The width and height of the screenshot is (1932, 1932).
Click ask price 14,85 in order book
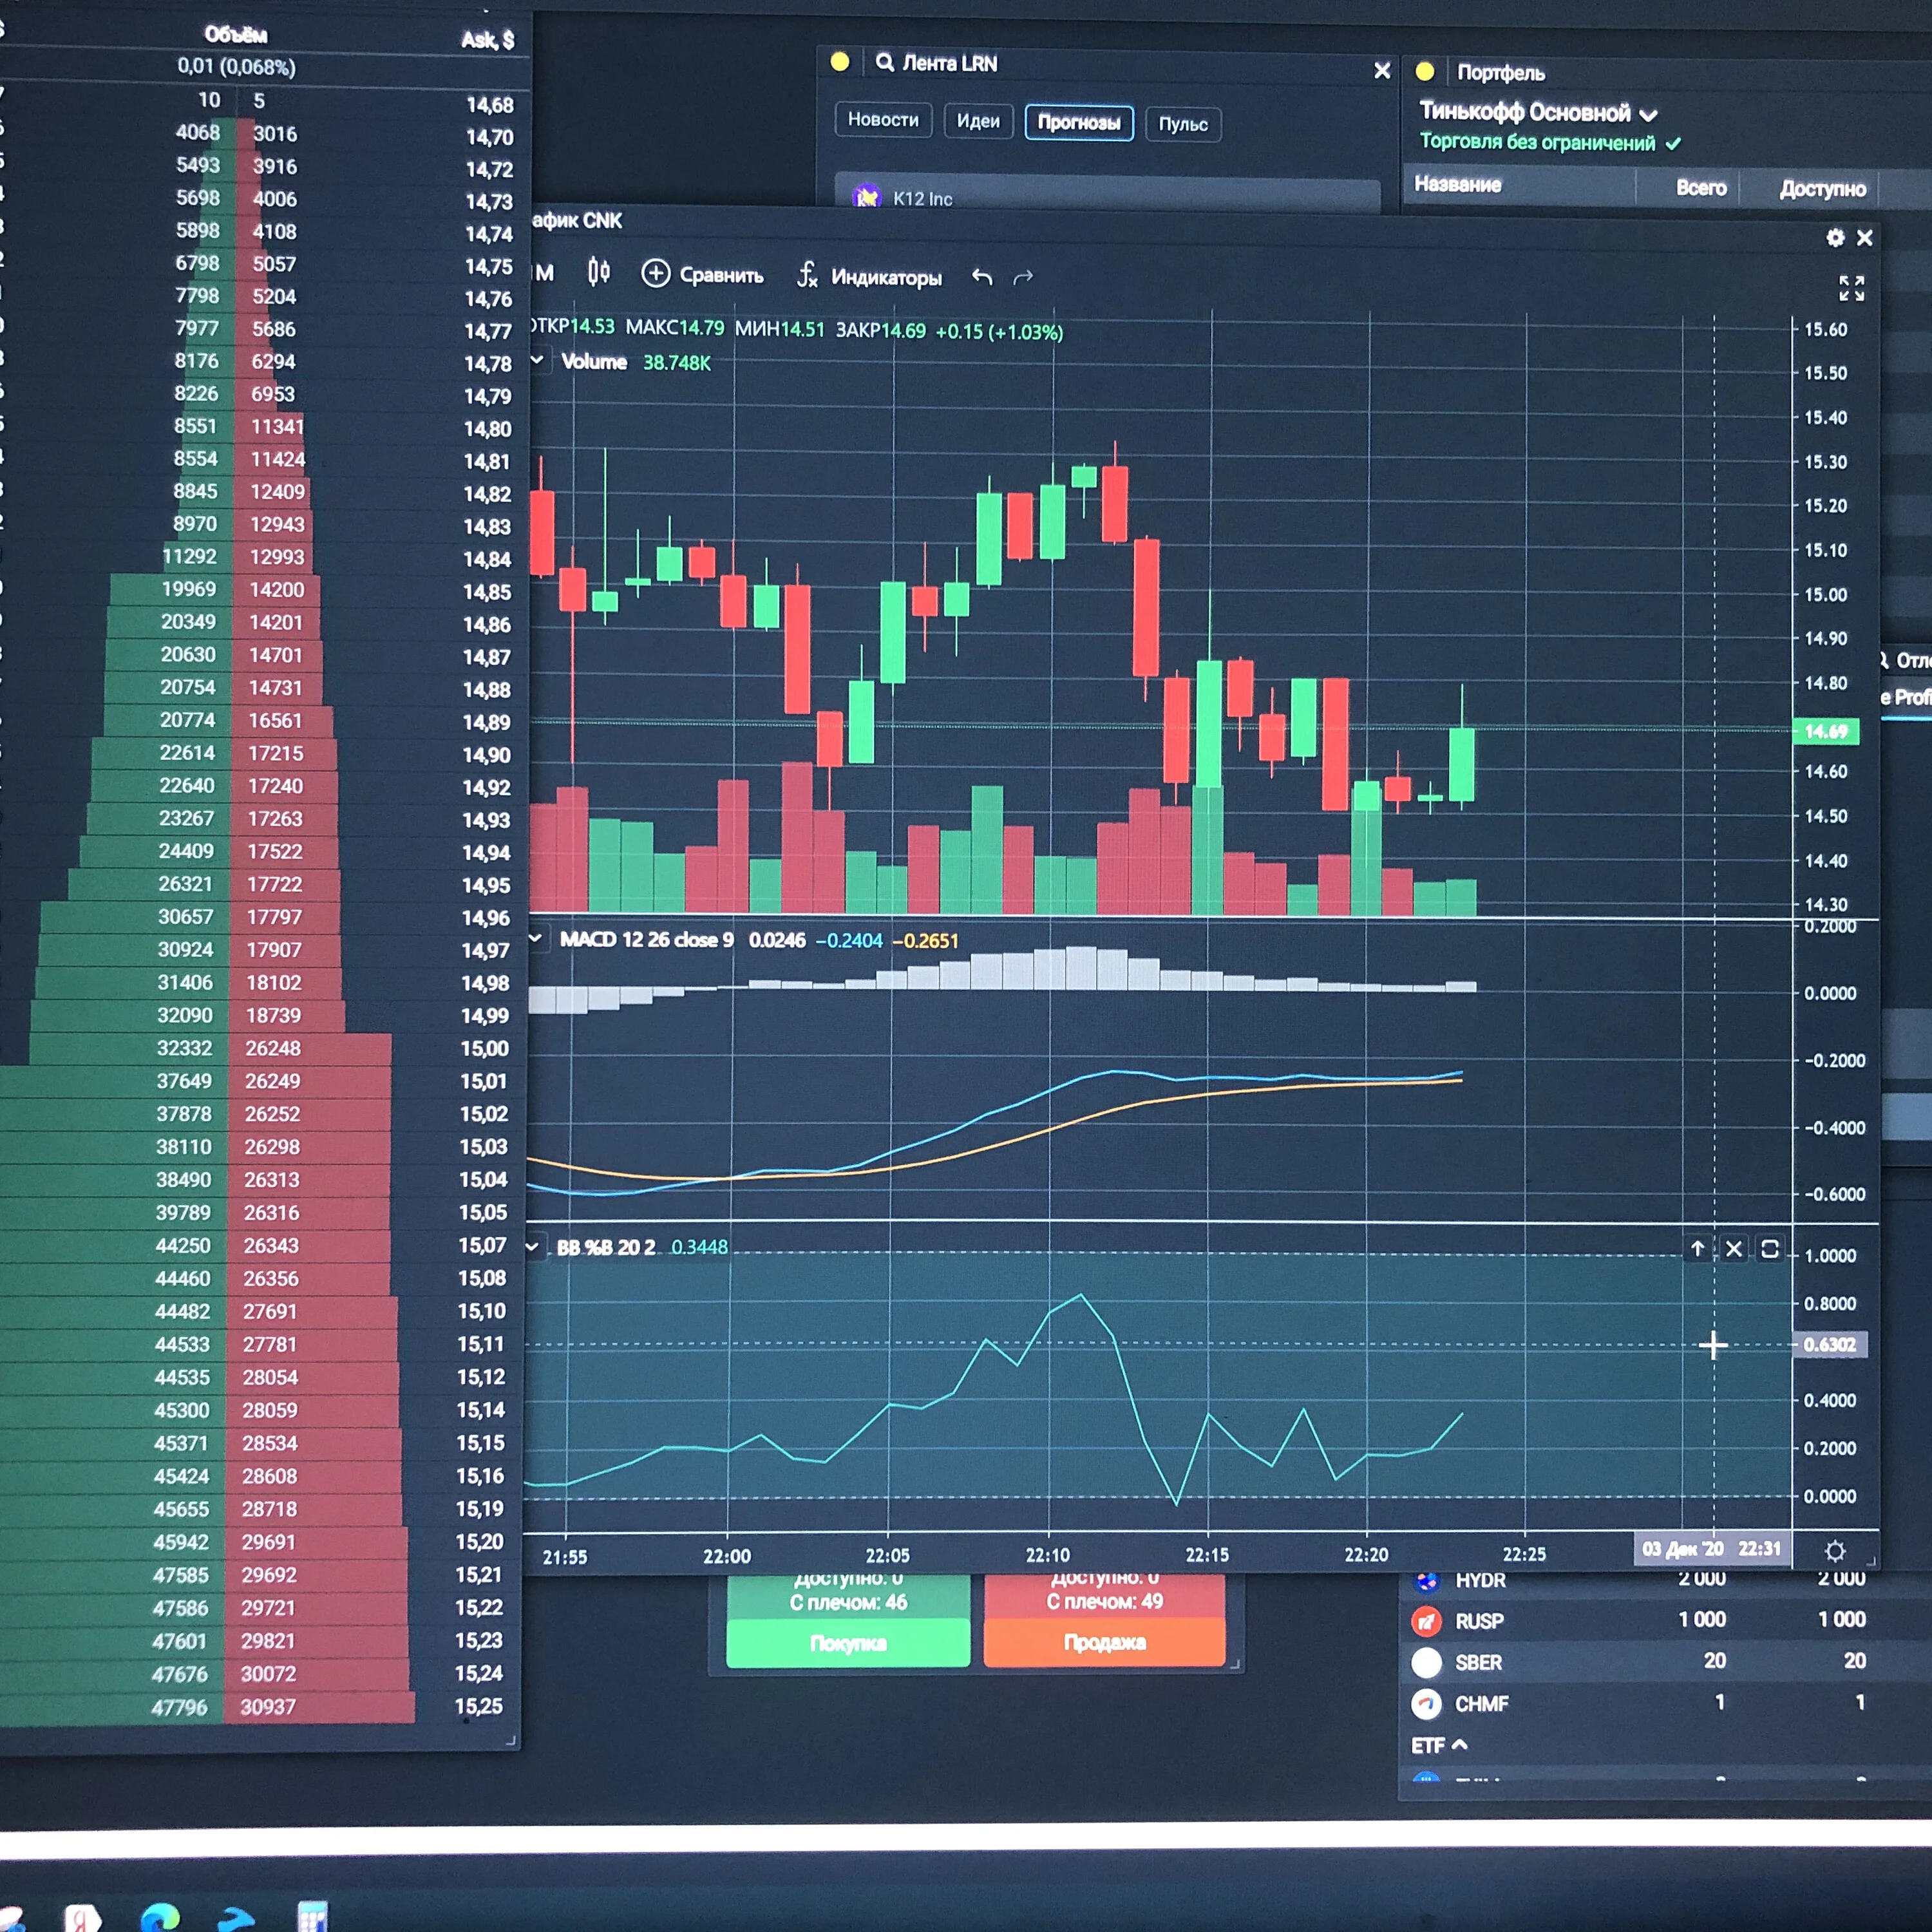click(x=487, y=592)
